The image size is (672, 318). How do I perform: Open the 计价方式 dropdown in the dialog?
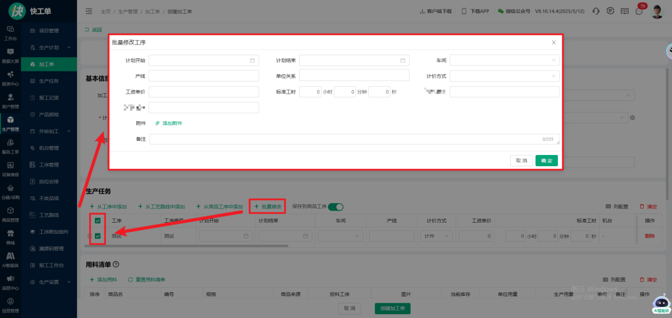[x=504, y=76]
